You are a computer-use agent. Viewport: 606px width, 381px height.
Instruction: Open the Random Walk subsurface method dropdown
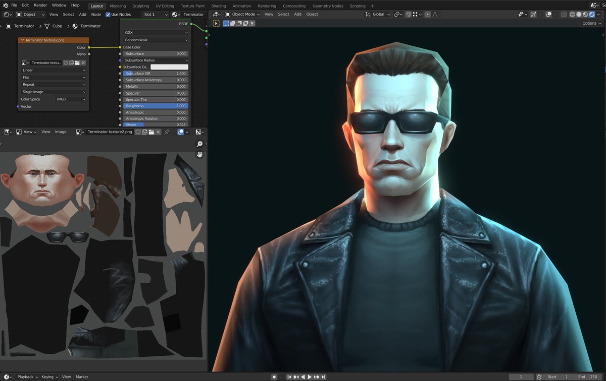tap(156, 40)
